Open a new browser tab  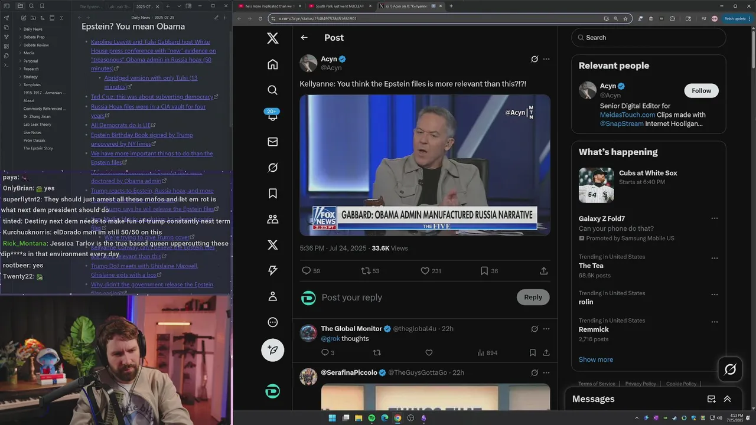[451, 6]
